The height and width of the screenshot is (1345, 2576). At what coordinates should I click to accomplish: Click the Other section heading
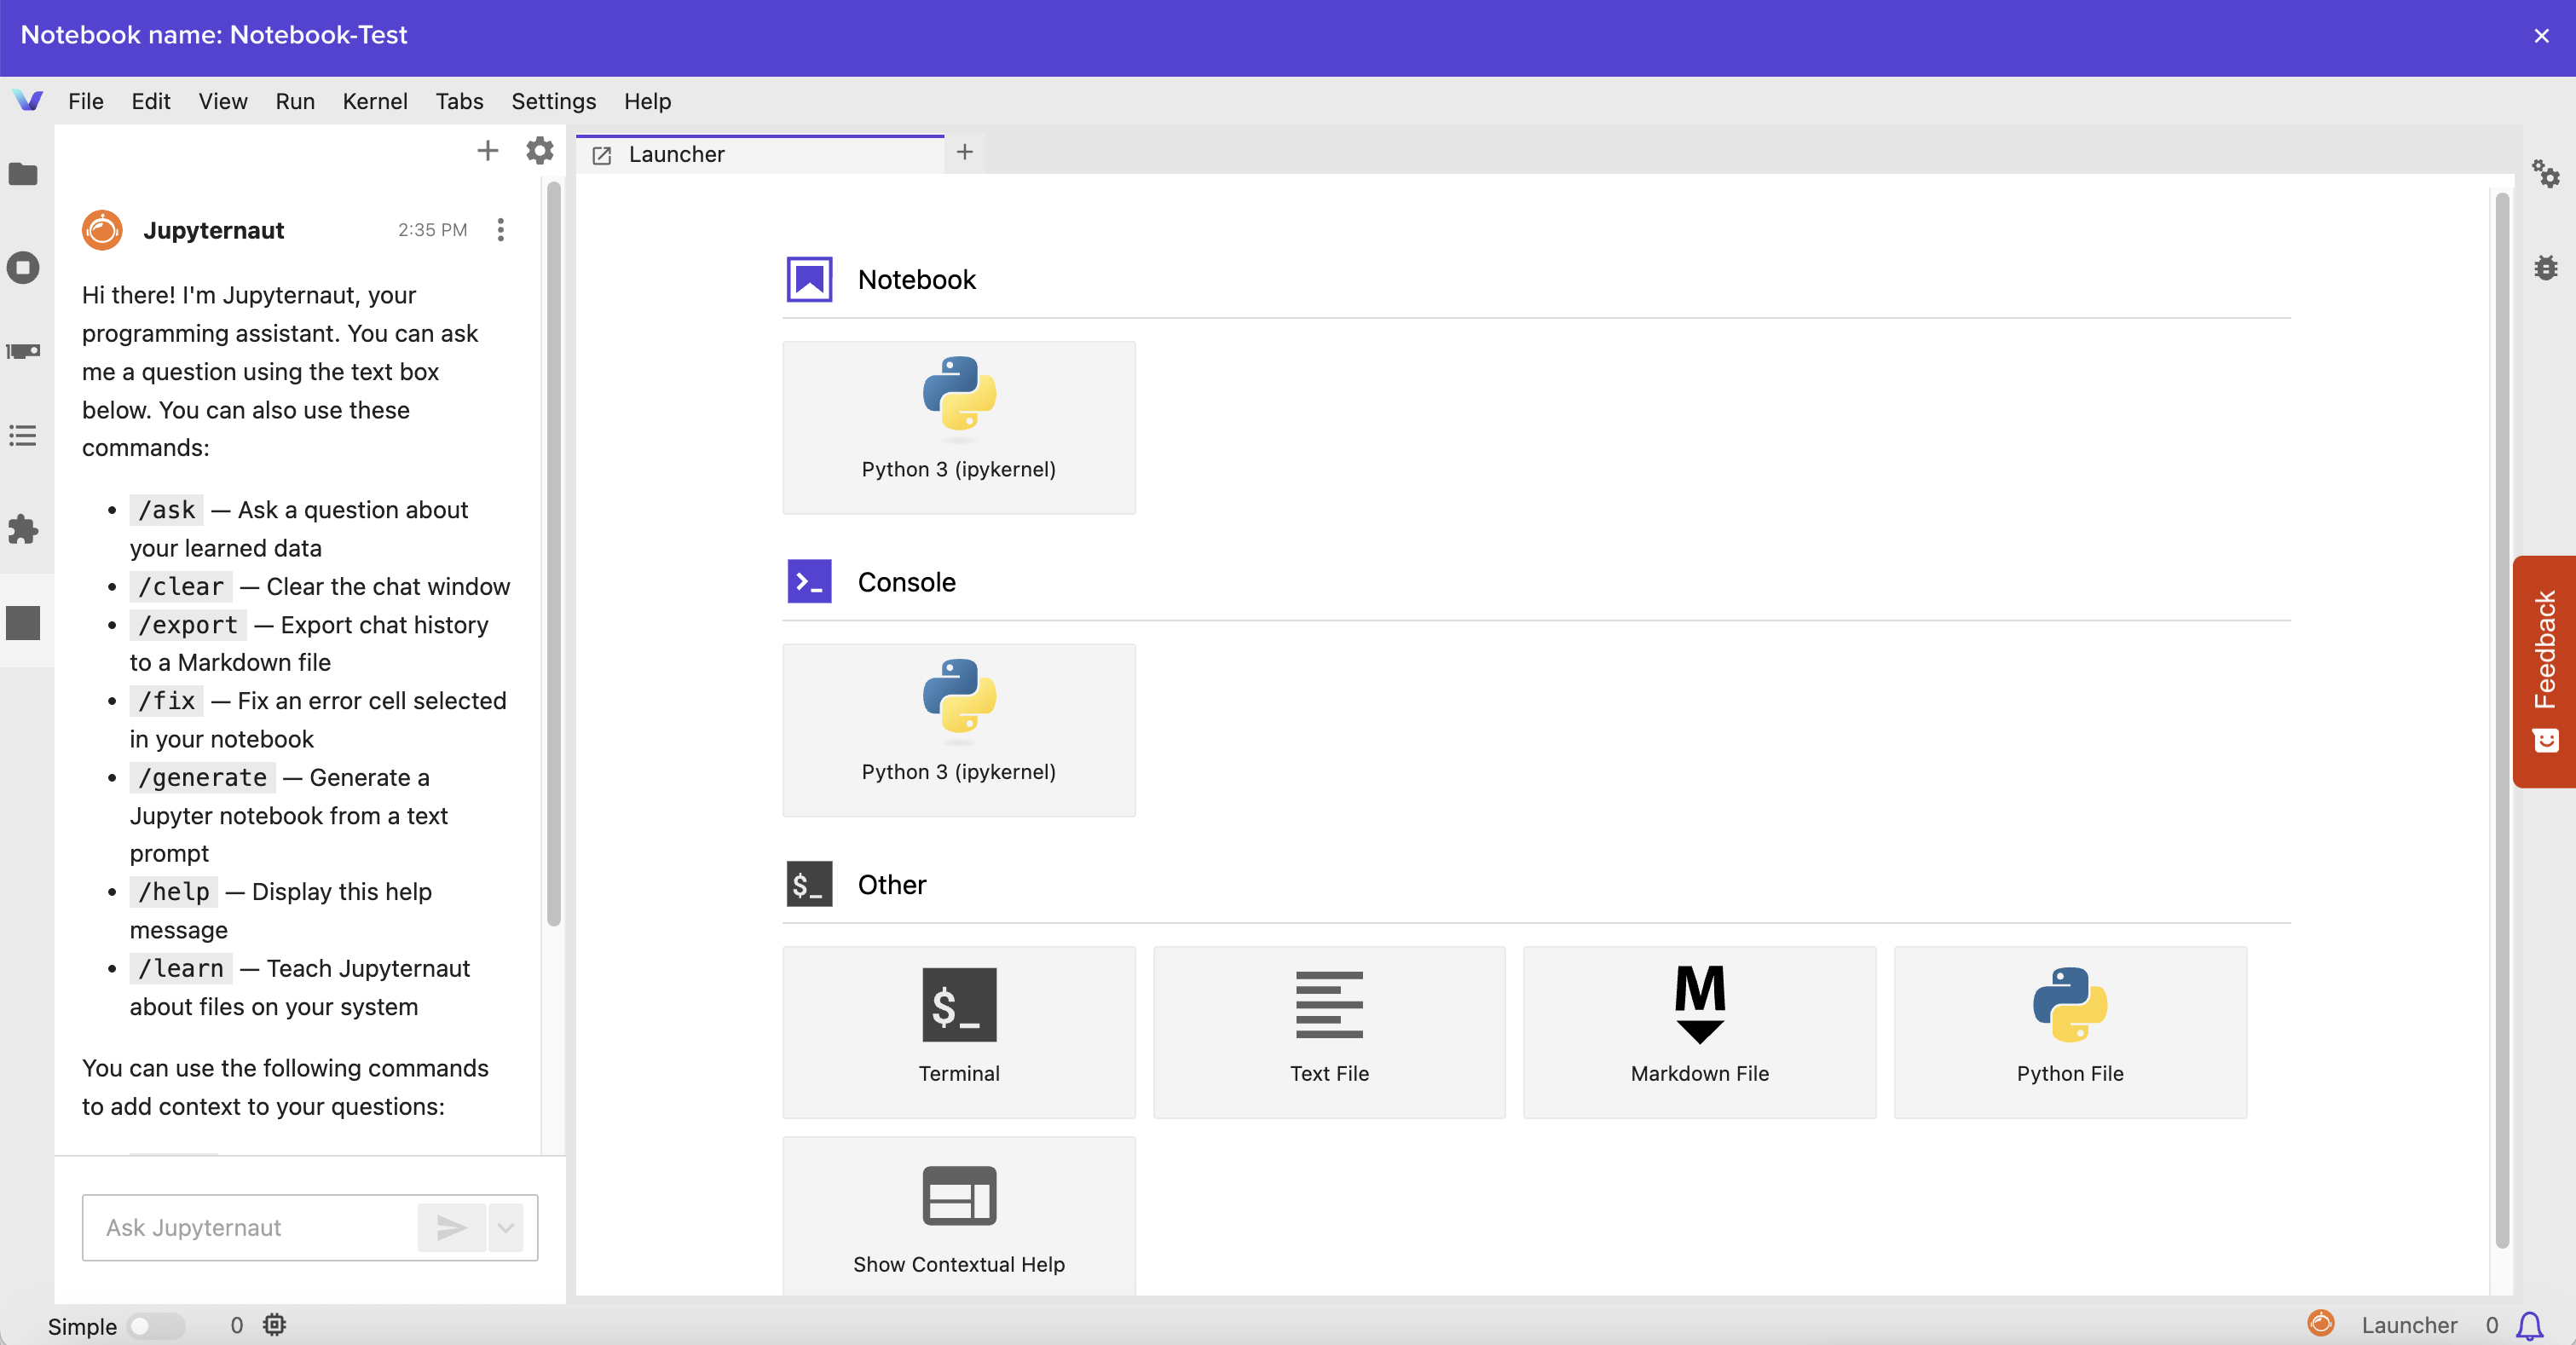click(x=892, y=885)
